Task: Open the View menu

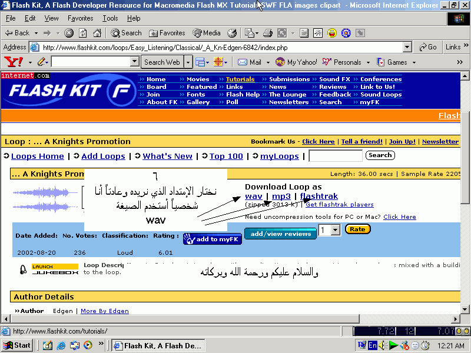Action: (51, 18)
